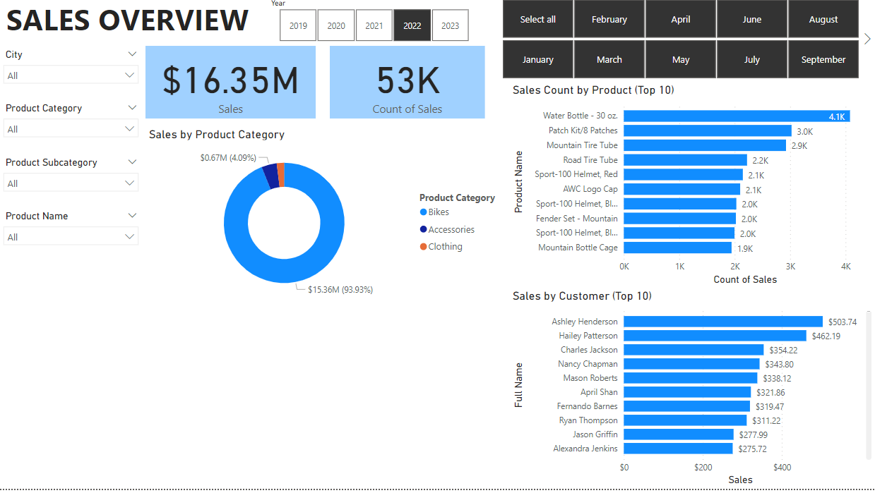Open the Product Category All dropdown
The image size is (875, 493).
coord(71,129)
